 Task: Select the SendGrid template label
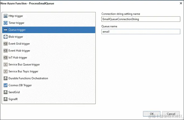pos(14,92)
